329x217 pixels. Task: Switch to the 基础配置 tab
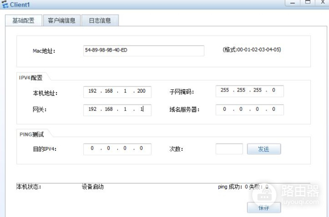pyautogui.click(x=24, y=20)
